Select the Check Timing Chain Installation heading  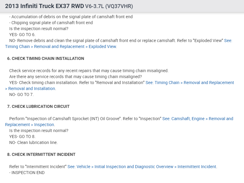coord(46,58)
